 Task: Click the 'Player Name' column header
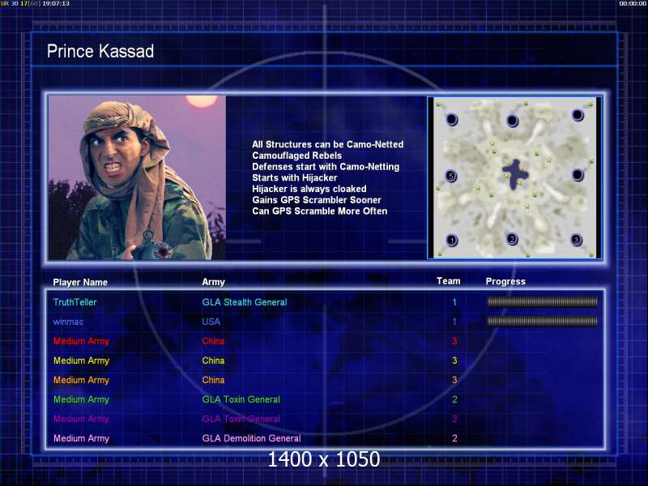[80, 282]
